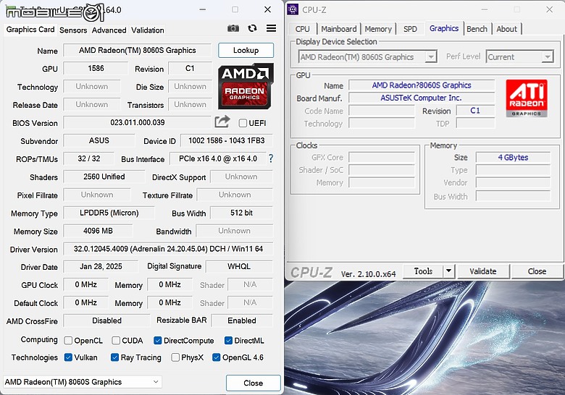
Task: Click the AMD CrossFire Disabled field
Action: click(106, 320)
